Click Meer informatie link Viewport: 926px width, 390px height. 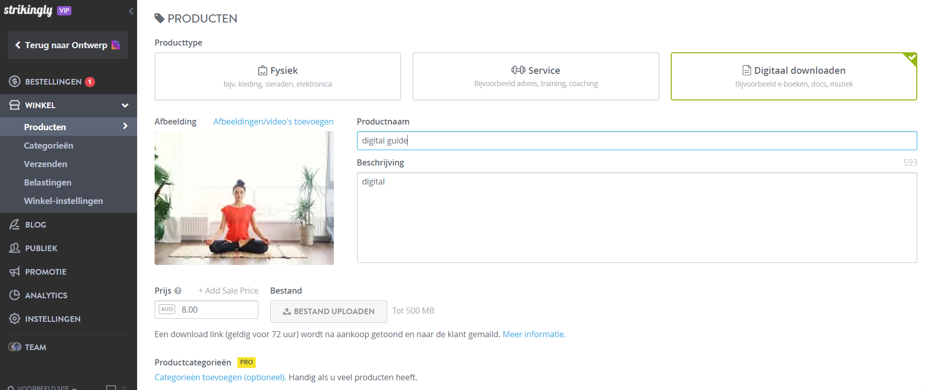(534, 334)
